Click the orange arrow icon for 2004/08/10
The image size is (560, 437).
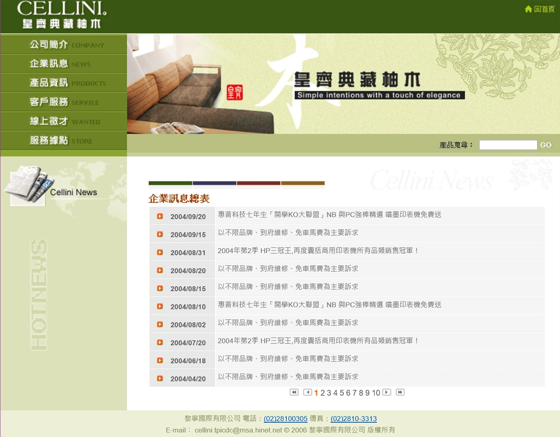tap(160, 306)
